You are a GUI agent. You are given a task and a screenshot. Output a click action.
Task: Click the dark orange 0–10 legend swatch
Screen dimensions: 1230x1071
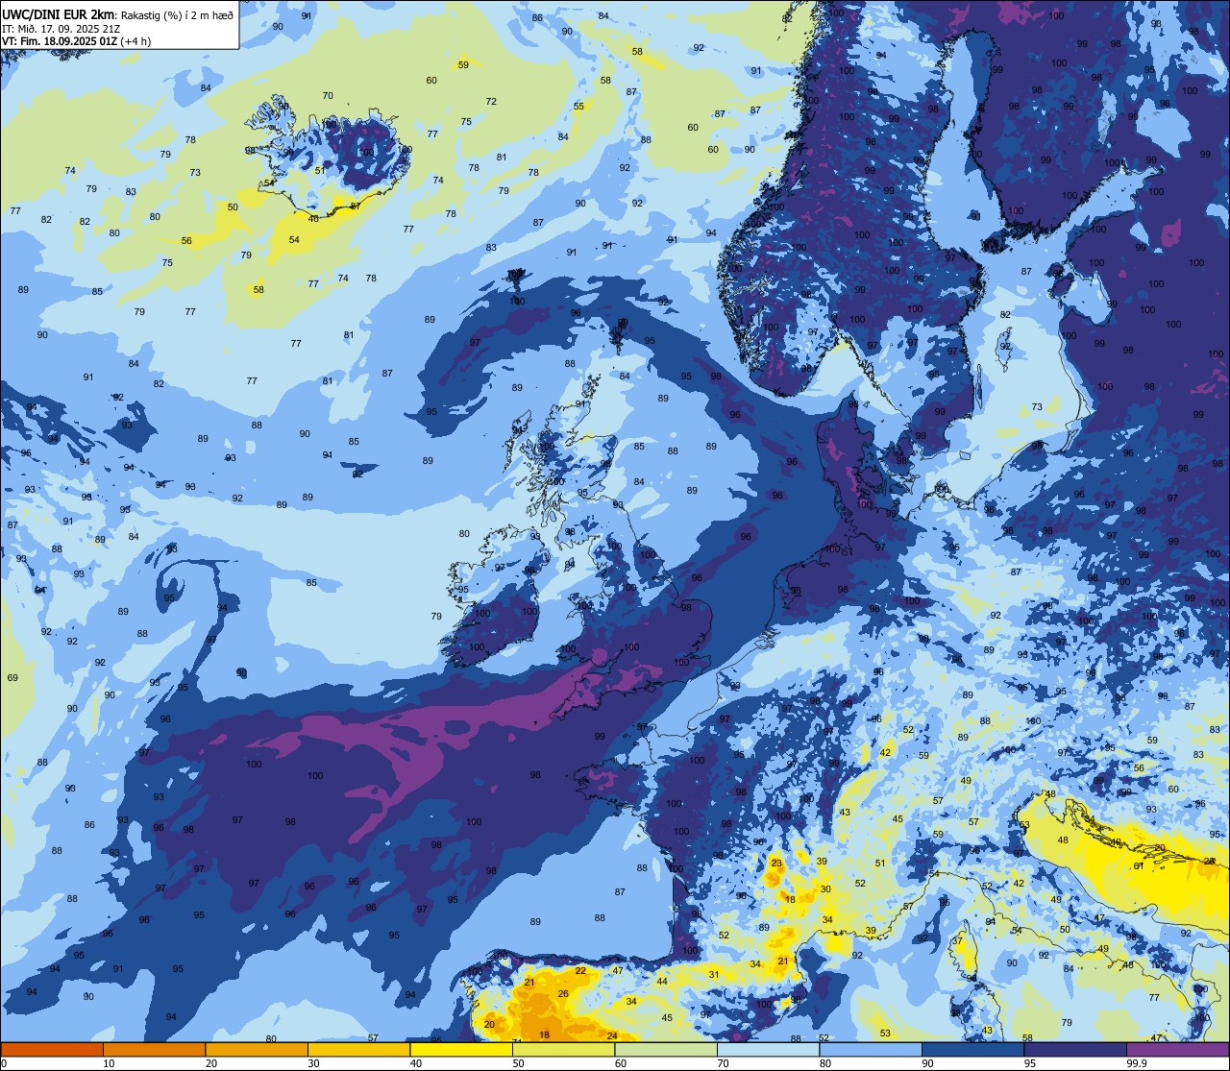52,1049
